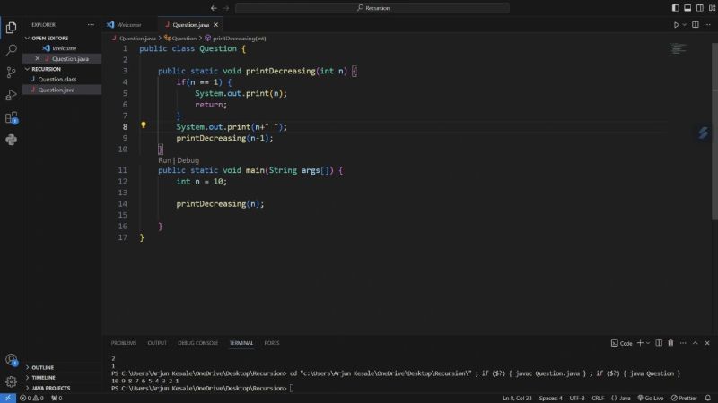718x403 pixels.
Task: Open Question.class in the file tree
Action: [57, 79]
